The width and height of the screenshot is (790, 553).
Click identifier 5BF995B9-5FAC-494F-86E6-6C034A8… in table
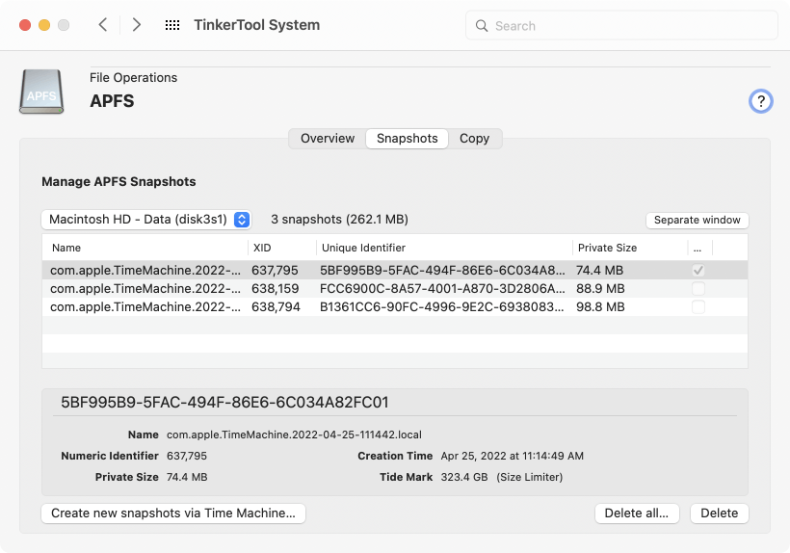pyautogui.click(x=442, y=271)
